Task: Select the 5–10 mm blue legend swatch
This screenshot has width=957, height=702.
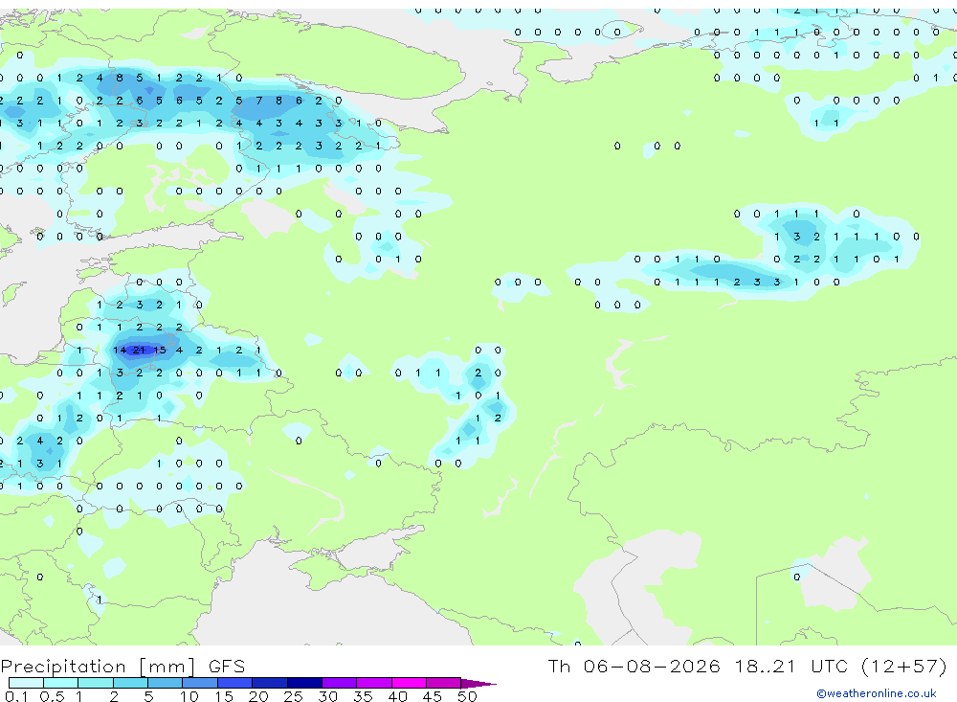Action: (x=165, y=683)
